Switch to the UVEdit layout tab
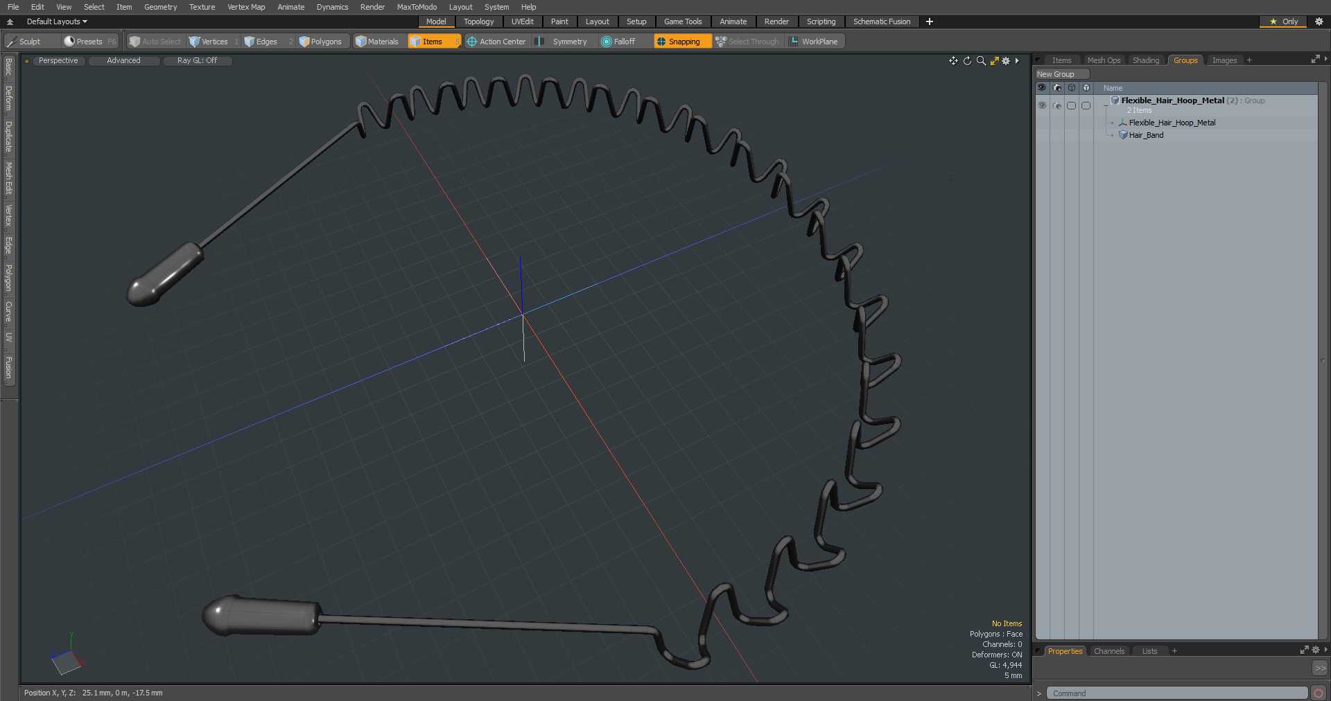Screen dimensions: 1331x701 pyautogui.click(x=523, y=21)
